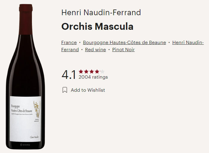Open the France country link
Screen dimensions: 209x153
69,43
